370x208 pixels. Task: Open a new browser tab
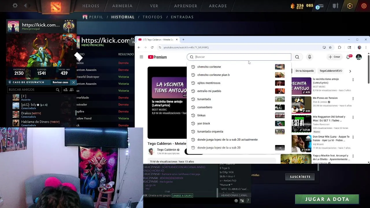coord(183,40)
